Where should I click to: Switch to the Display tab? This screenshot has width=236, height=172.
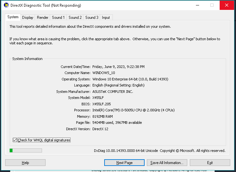coord(28,18)
